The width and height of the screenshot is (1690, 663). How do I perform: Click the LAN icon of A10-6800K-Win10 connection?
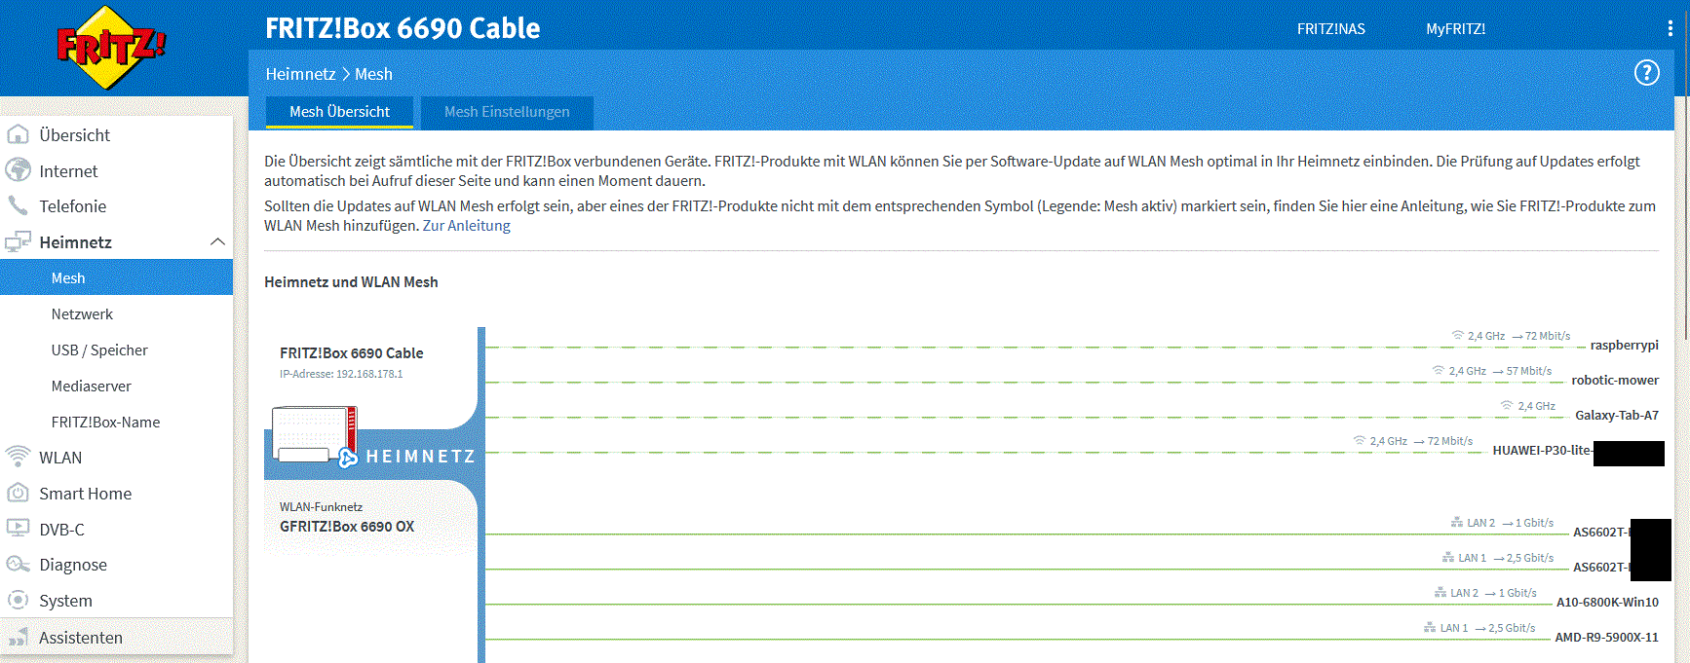[x=1440, y=593]
